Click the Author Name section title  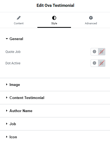(x=21, y=111)
